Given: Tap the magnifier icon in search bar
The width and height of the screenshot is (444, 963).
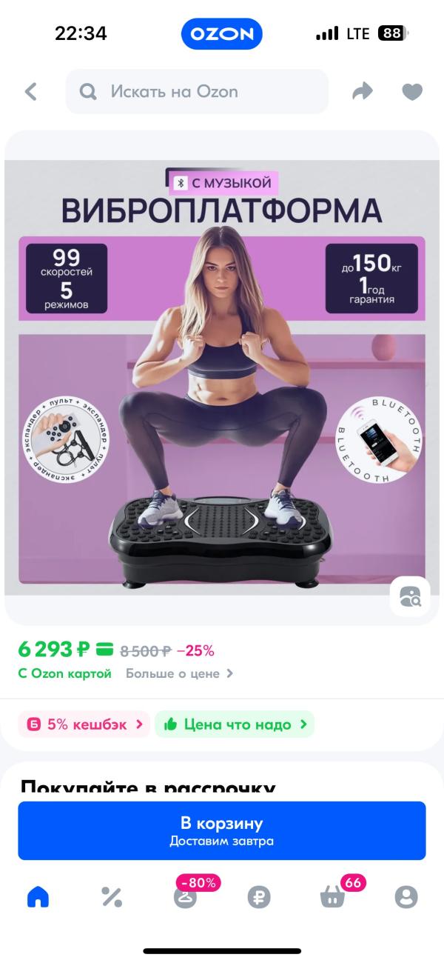Looking at the screenshot, I should [89, 92].
